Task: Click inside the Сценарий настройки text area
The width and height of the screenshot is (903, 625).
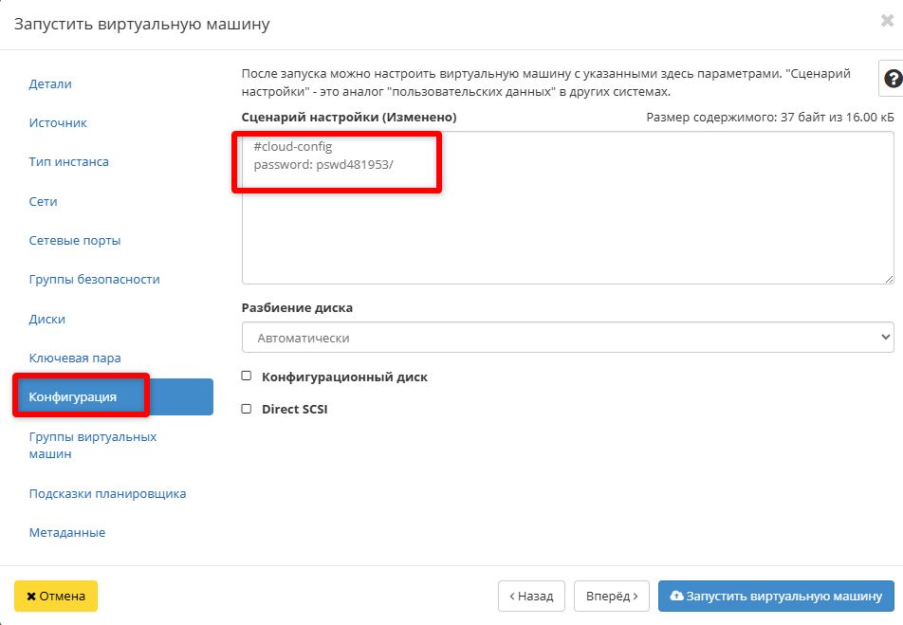Action: (567, 228)
